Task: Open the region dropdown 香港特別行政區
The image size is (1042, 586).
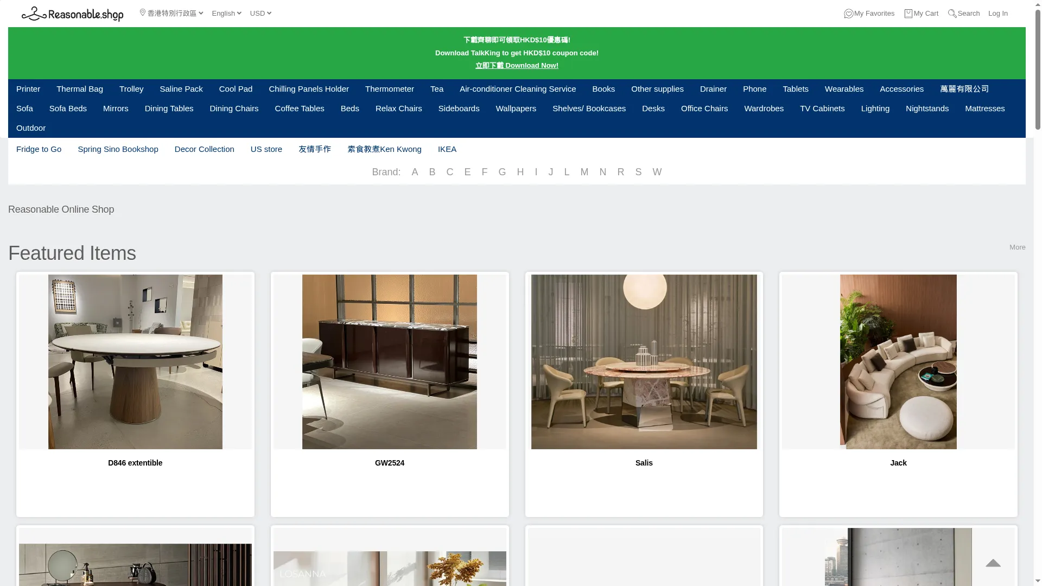Action: tap(171, 14)
